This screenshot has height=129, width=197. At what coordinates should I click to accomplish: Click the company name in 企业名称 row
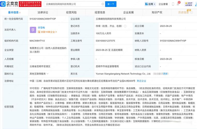pyautogui.click(x=111, y=19)
